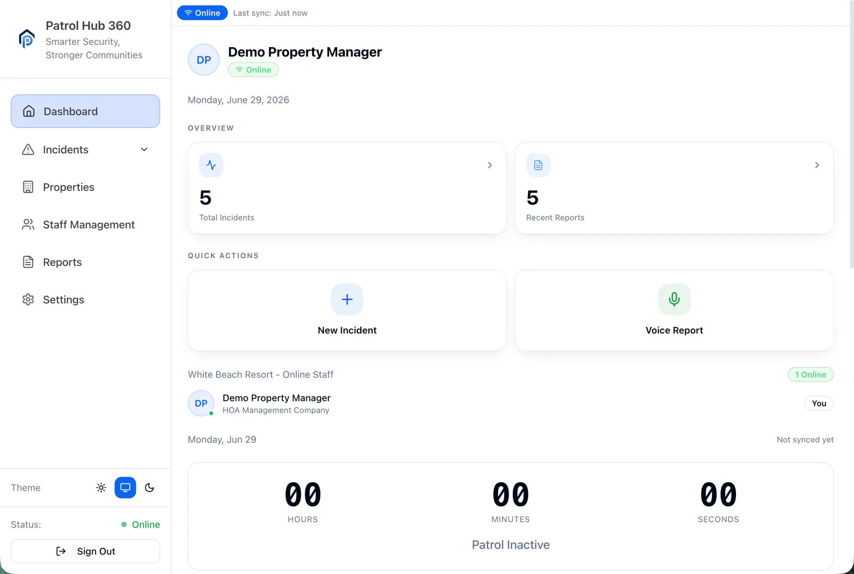Click the Properties building icon
Image resolution: width=854 pixels, height=574 pixels.
[x=28, y=187]
